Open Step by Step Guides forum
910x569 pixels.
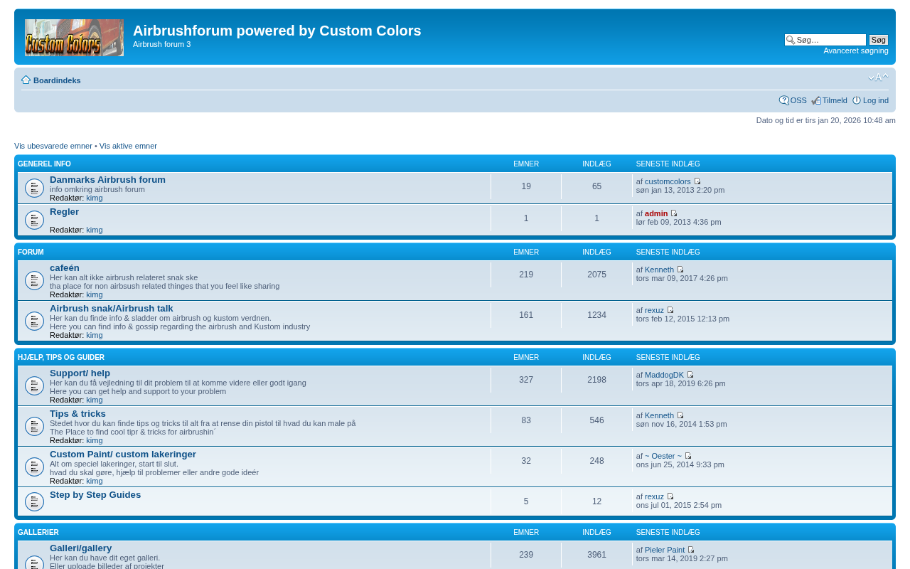click(x=95, y=495)
